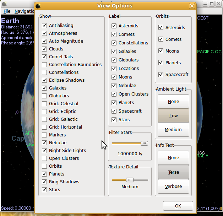Uncheck Asteroids in Orbits group
The height and width of the screenshot is (216, 223).
click(161, 27)
